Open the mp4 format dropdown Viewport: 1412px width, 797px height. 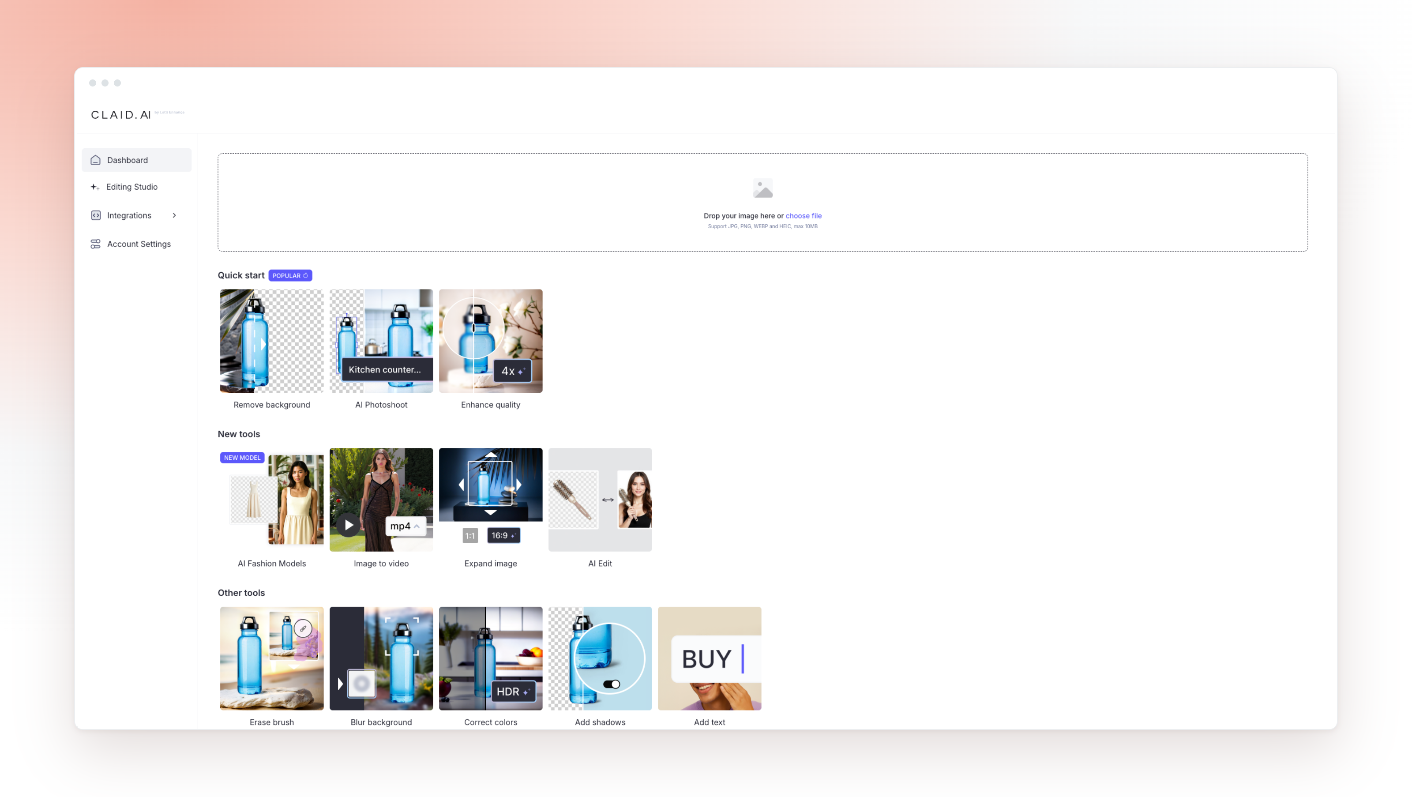[405, 526]
